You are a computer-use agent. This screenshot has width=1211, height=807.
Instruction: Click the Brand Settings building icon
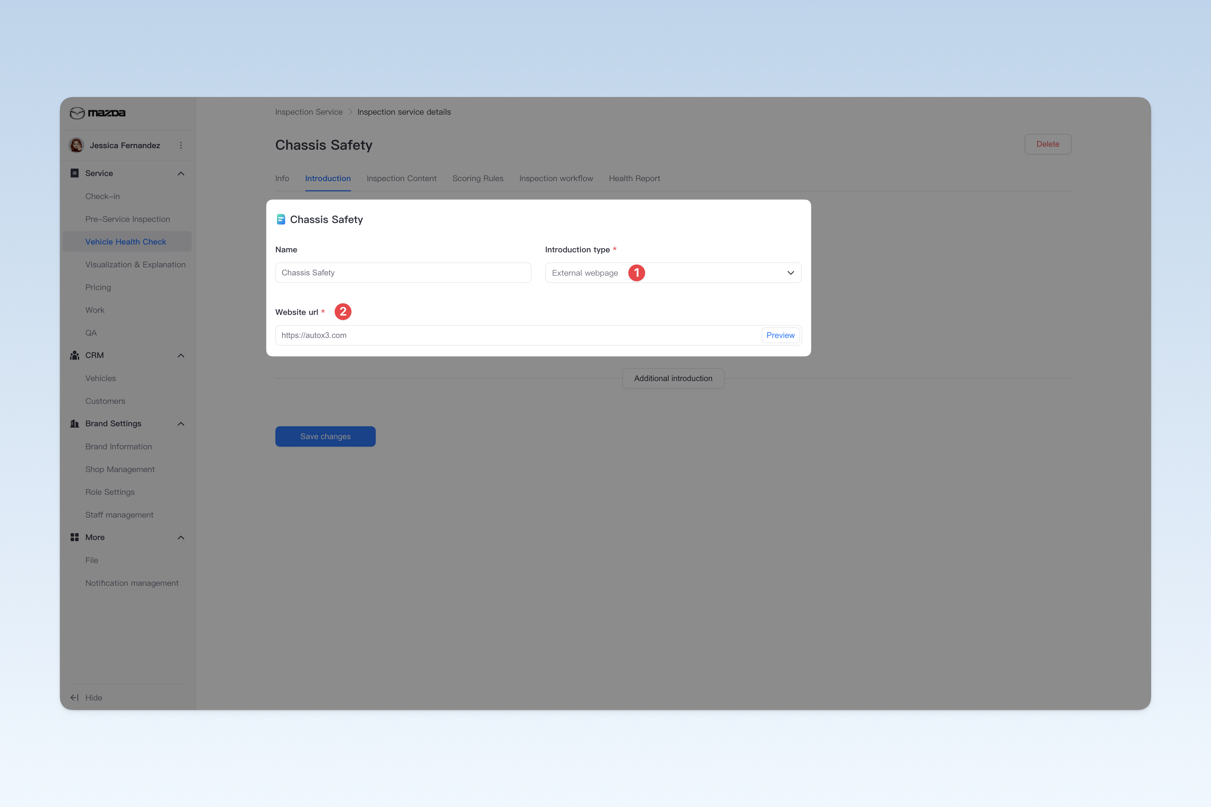[x=75, y=424]
